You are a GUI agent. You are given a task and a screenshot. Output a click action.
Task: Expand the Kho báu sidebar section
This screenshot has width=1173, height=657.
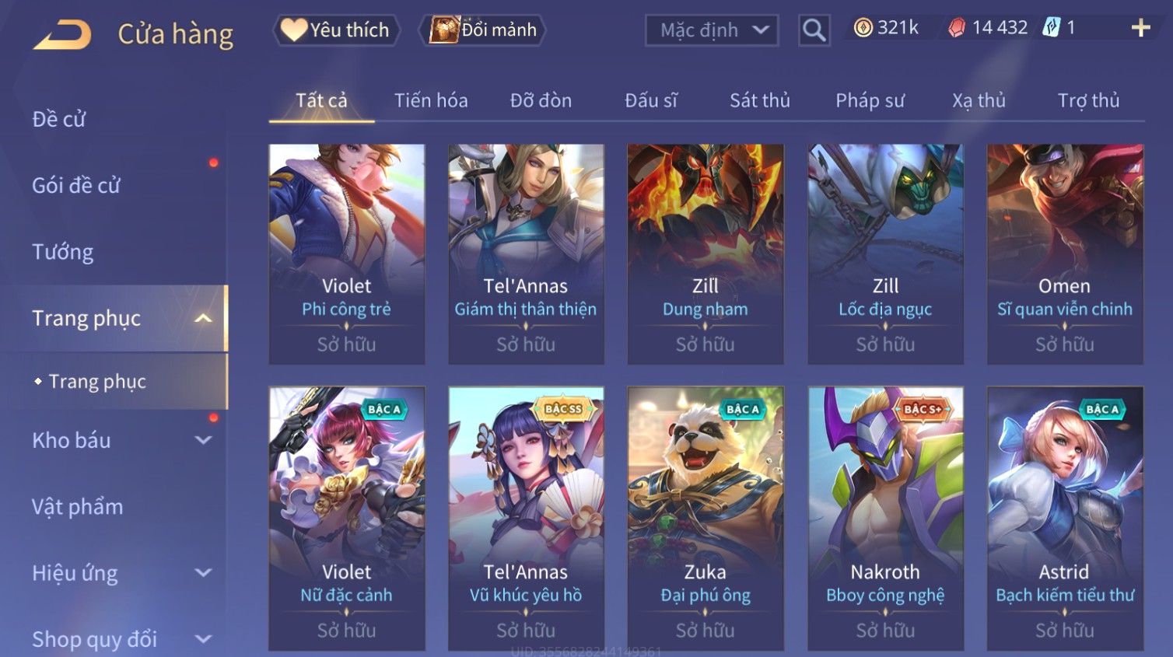pos(203,440)
